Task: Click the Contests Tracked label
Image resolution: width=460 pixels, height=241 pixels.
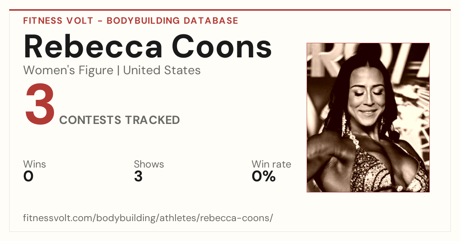Action: point(120,120)
